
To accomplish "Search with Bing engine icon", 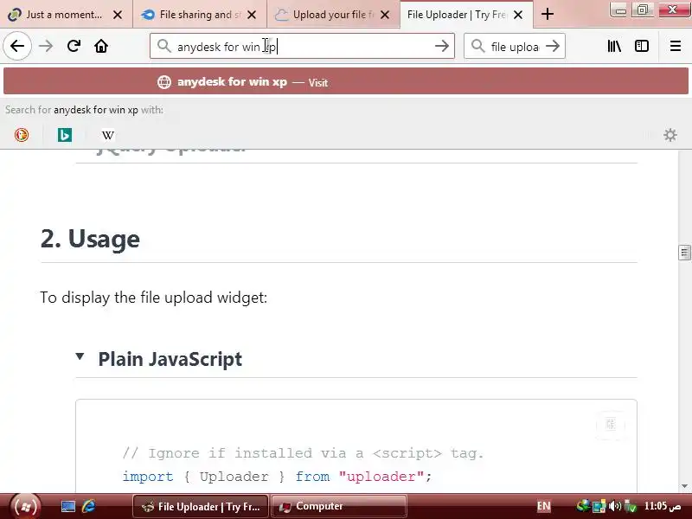I will point(65,135).
